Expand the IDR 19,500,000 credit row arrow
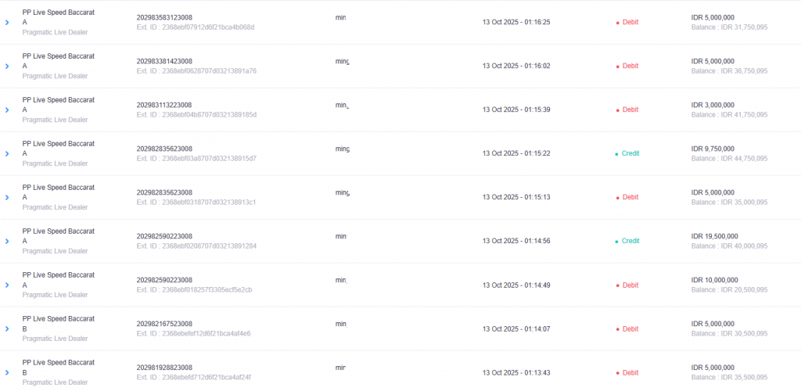The image size is (801, 391). coord(7,242)
